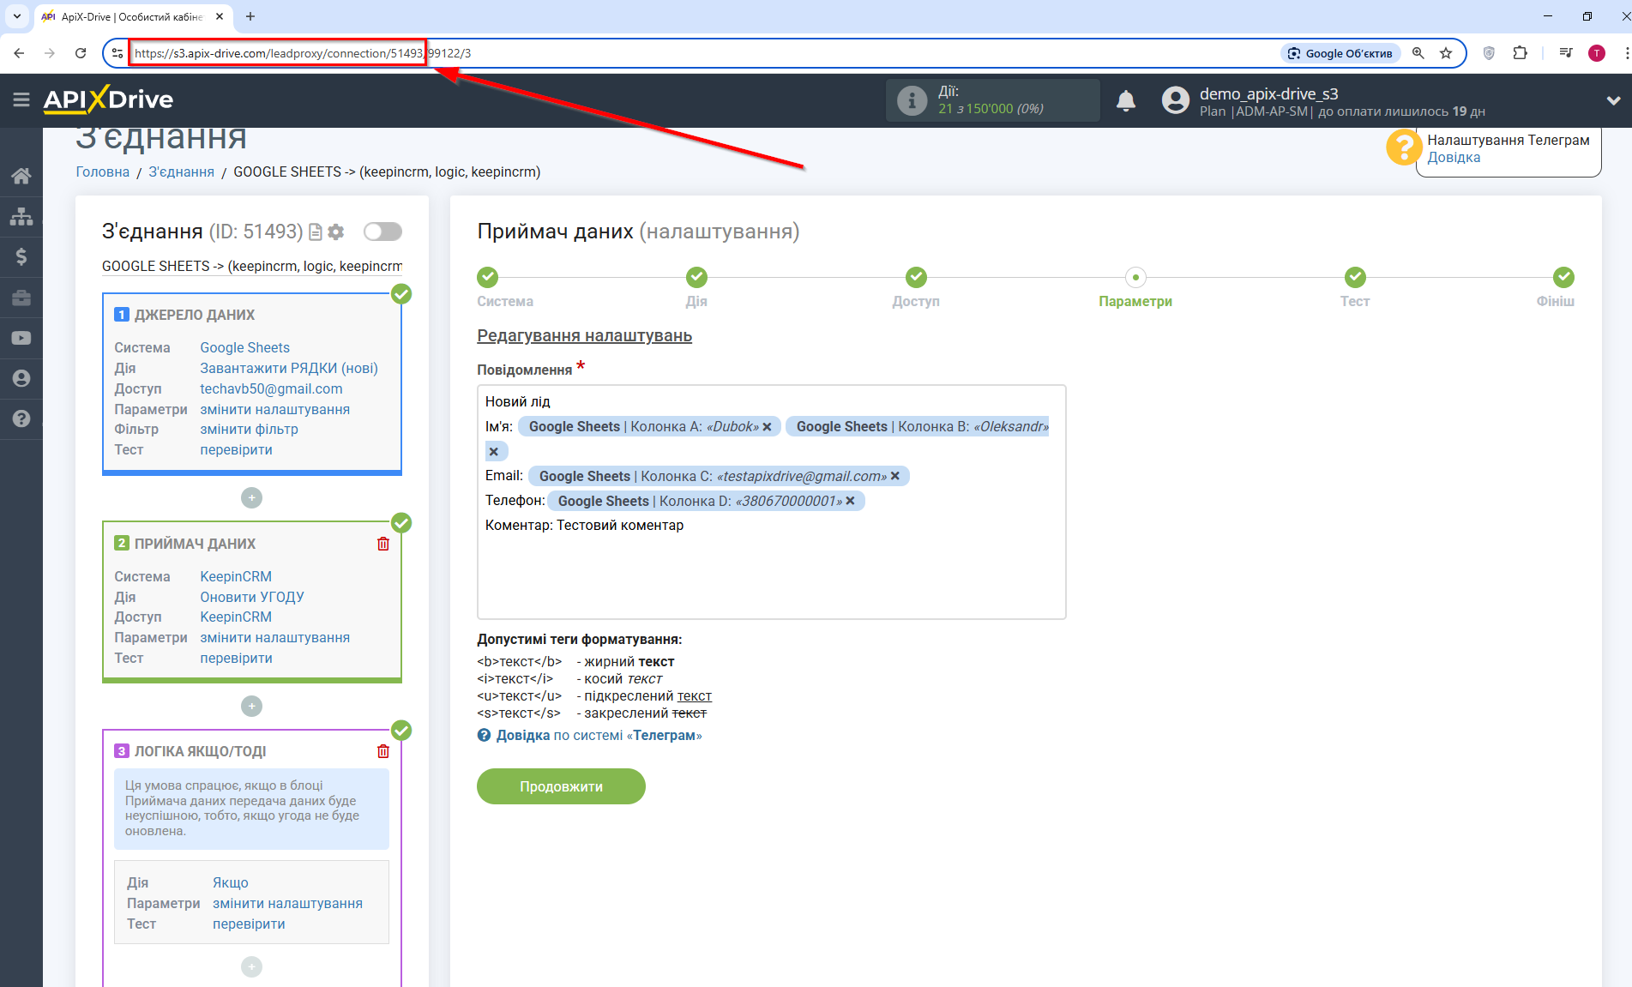Open the connections hierarchy icon in sidebar
Image resolution: width=1632 pixels, height=987 pixels.
[21, 216]
